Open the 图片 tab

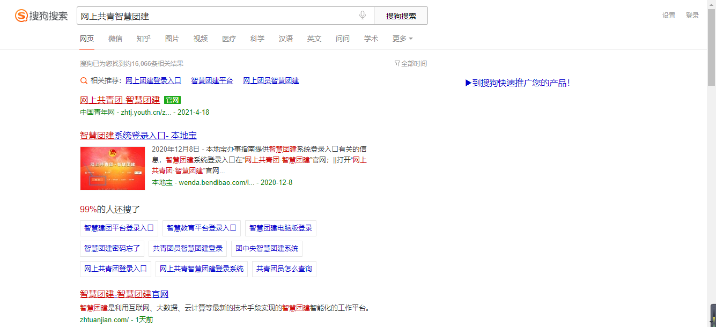(172, 39)
